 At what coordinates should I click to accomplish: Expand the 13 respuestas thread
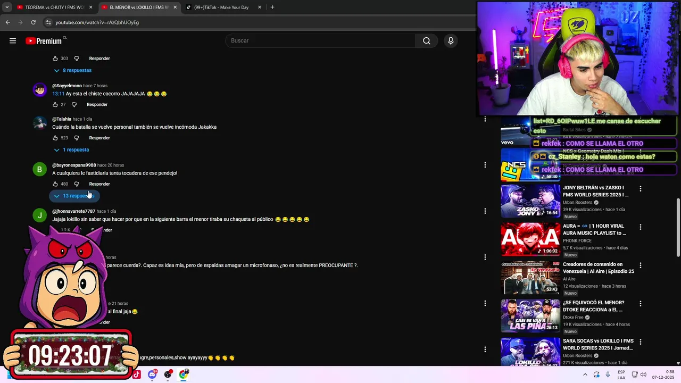(x=74, y=196)
